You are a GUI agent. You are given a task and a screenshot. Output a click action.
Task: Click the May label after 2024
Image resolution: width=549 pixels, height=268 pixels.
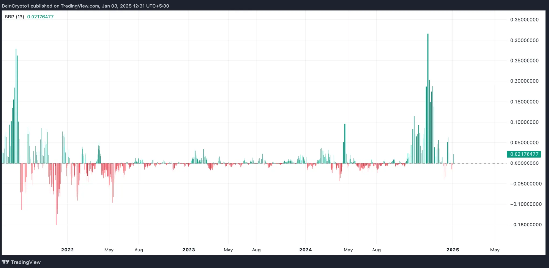tap(348, 250)
